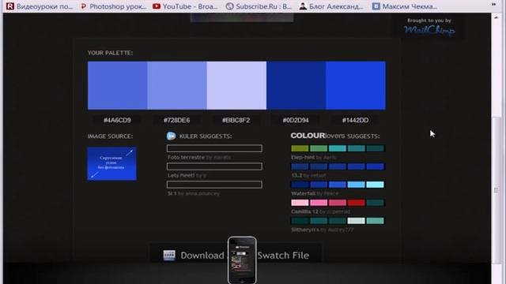The image size is (506, 284).
Task: Click the page scroll up arrow
Action: pos(497,17)
